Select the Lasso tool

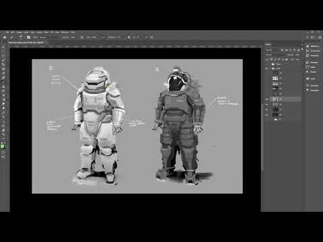(3, 56)
